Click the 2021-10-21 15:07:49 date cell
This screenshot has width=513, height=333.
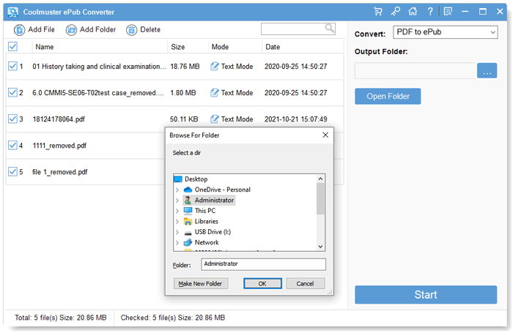(296, 119)
